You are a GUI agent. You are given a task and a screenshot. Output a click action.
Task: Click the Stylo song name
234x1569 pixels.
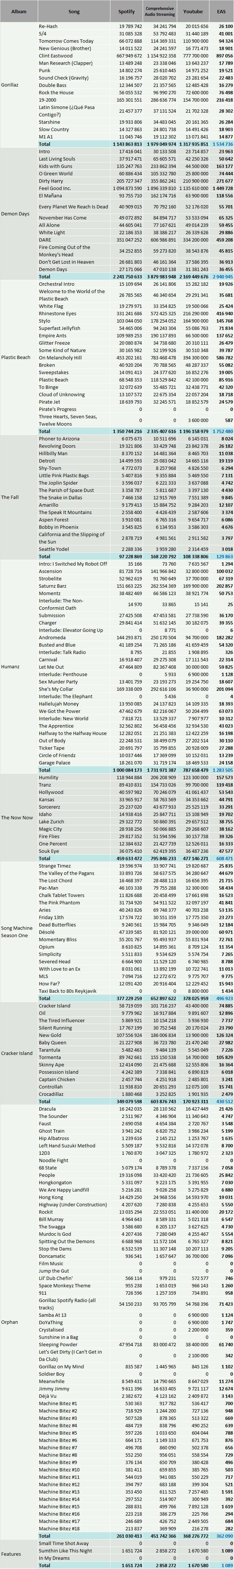(45, 321)
